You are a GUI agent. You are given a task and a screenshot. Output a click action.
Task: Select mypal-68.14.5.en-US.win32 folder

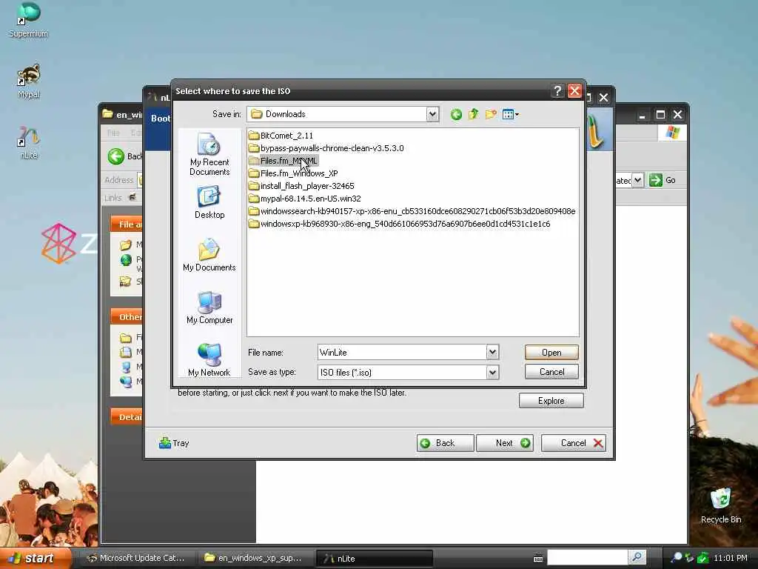coord(305,199)
